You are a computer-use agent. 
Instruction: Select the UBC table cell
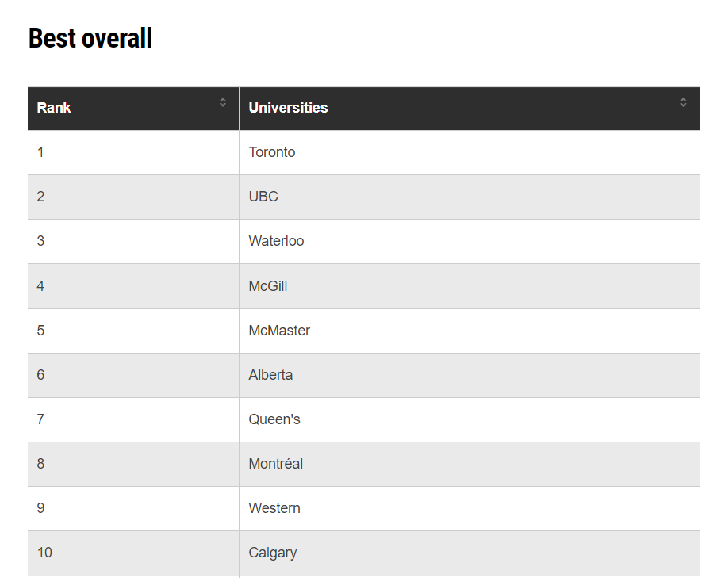(x=470, y=197)
